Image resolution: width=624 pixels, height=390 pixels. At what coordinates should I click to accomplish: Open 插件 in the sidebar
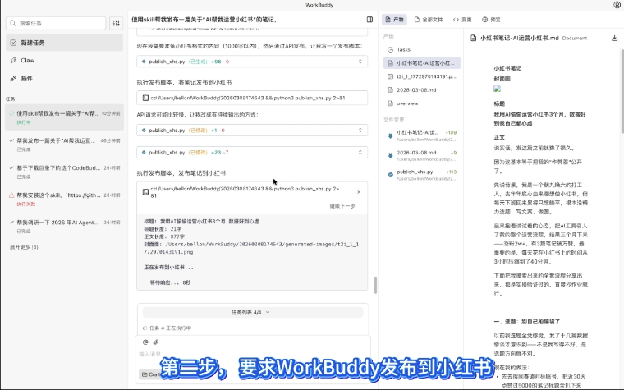pyautogui.click(x=65, y=78)
